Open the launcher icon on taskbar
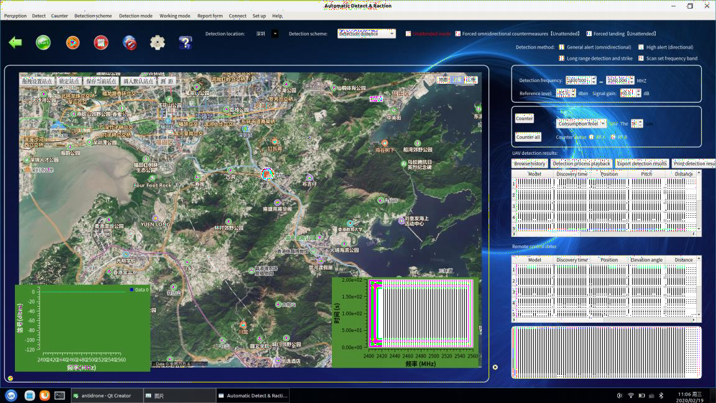The image size is (716, 403). 11,396
